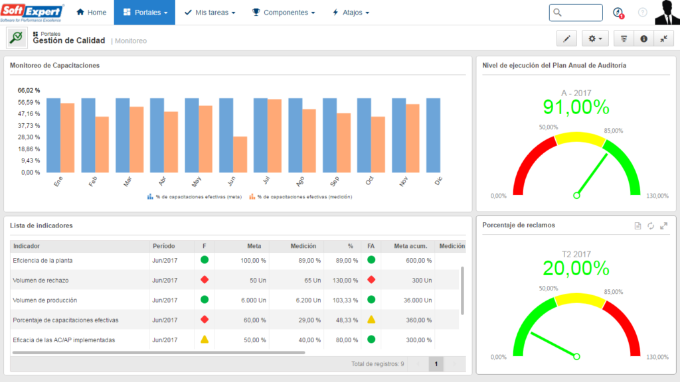Open the Componentes menu

click(284, 12)
